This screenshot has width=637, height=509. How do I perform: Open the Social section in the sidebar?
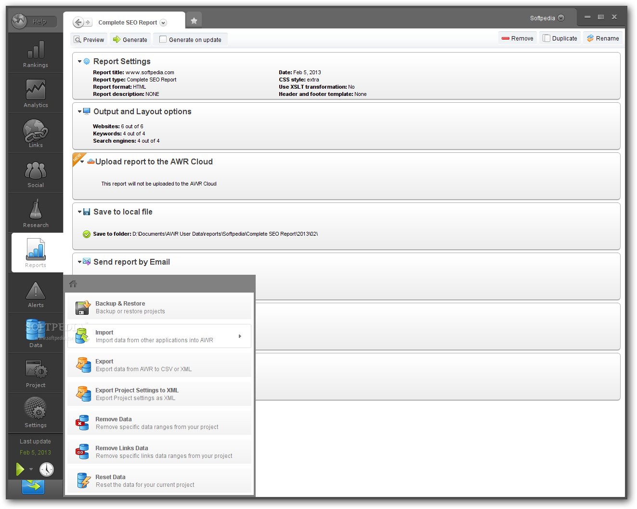[36, 173]
